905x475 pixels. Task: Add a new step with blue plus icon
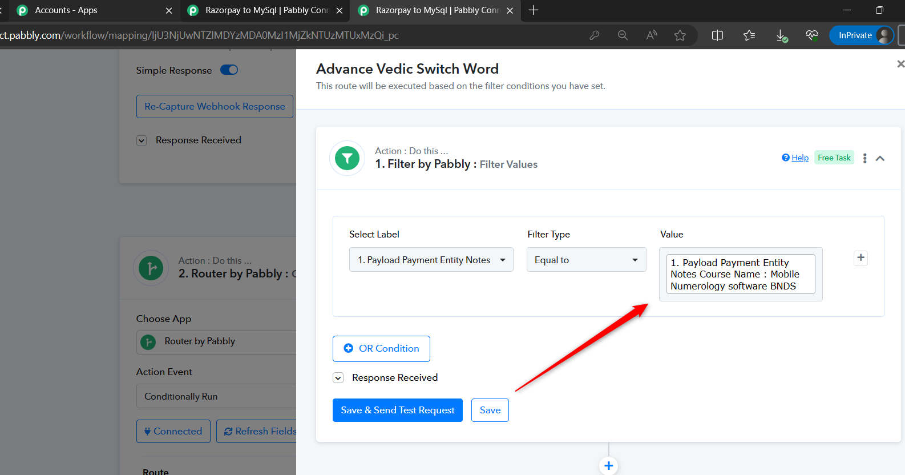pyautogui.click(x=609, y=466)
